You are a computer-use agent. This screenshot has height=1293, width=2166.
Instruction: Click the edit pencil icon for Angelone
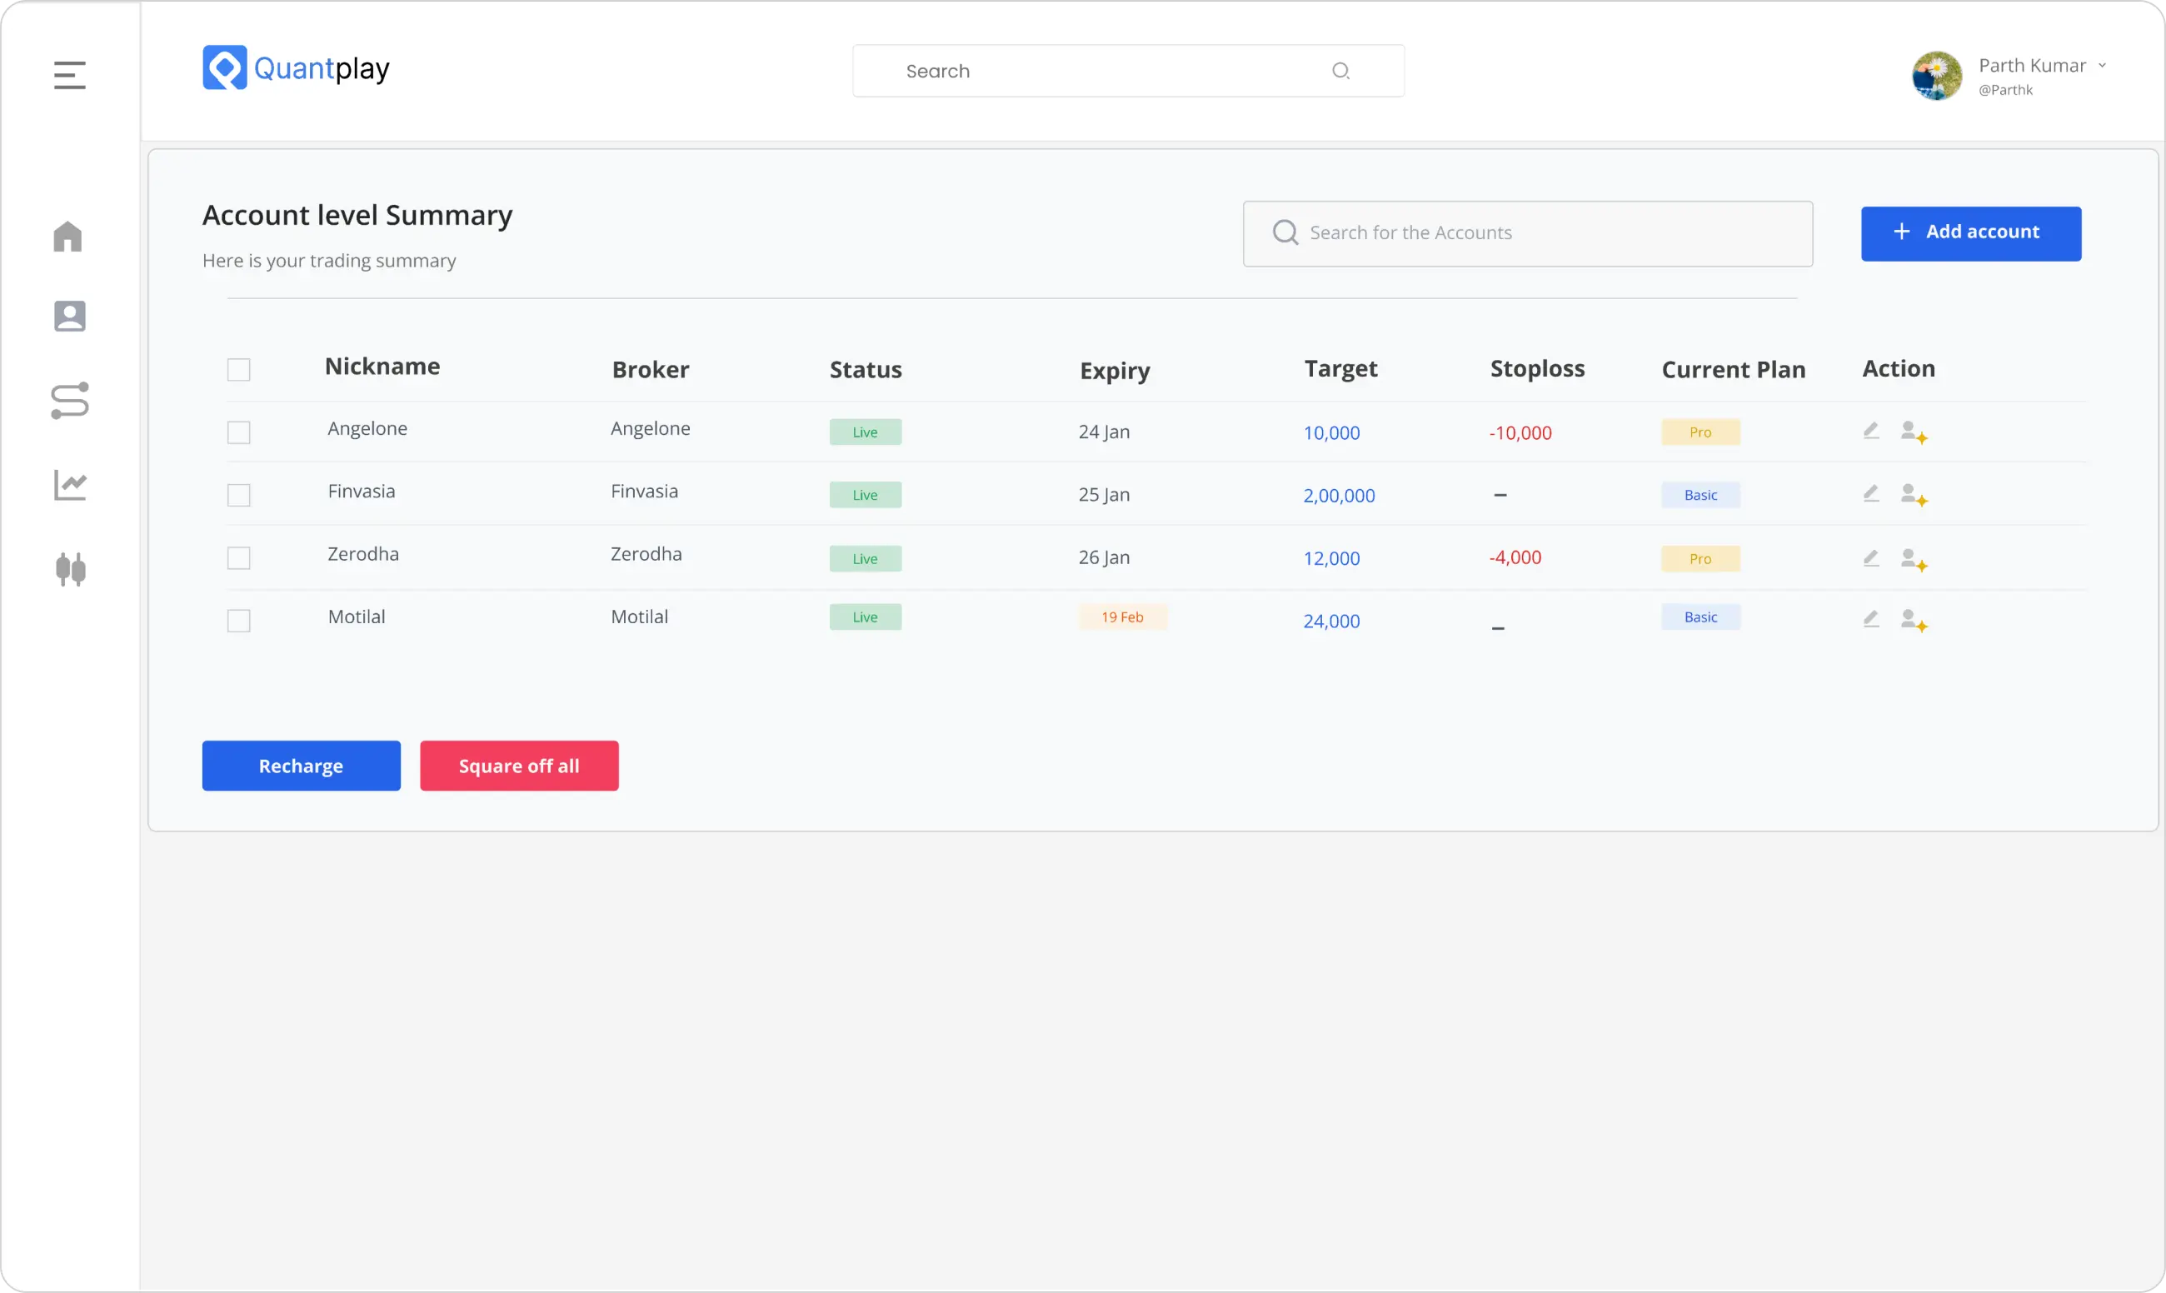pos(1870,431)
